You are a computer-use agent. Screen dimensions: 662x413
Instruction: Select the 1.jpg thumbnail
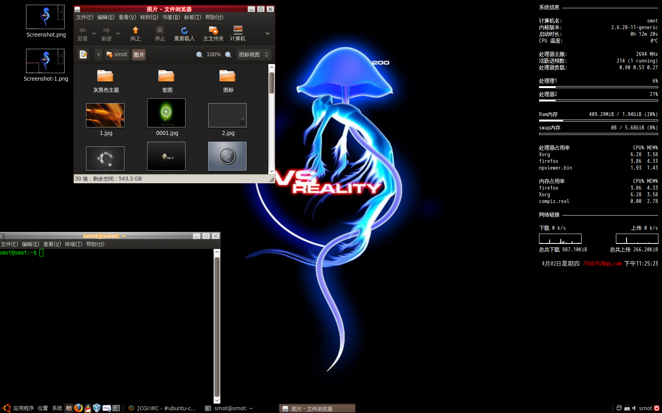105,115
